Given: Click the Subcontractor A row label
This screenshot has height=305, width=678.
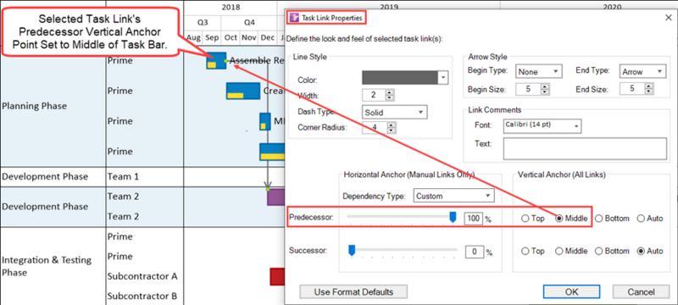Looking at the screenshot, I should pyautogui.click(x=142, y=276).
